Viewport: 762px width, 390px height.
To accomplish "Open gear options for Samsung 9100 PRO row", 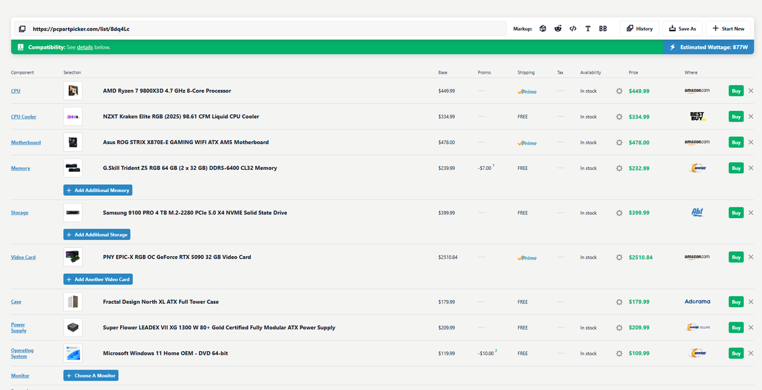I will 619,213.
